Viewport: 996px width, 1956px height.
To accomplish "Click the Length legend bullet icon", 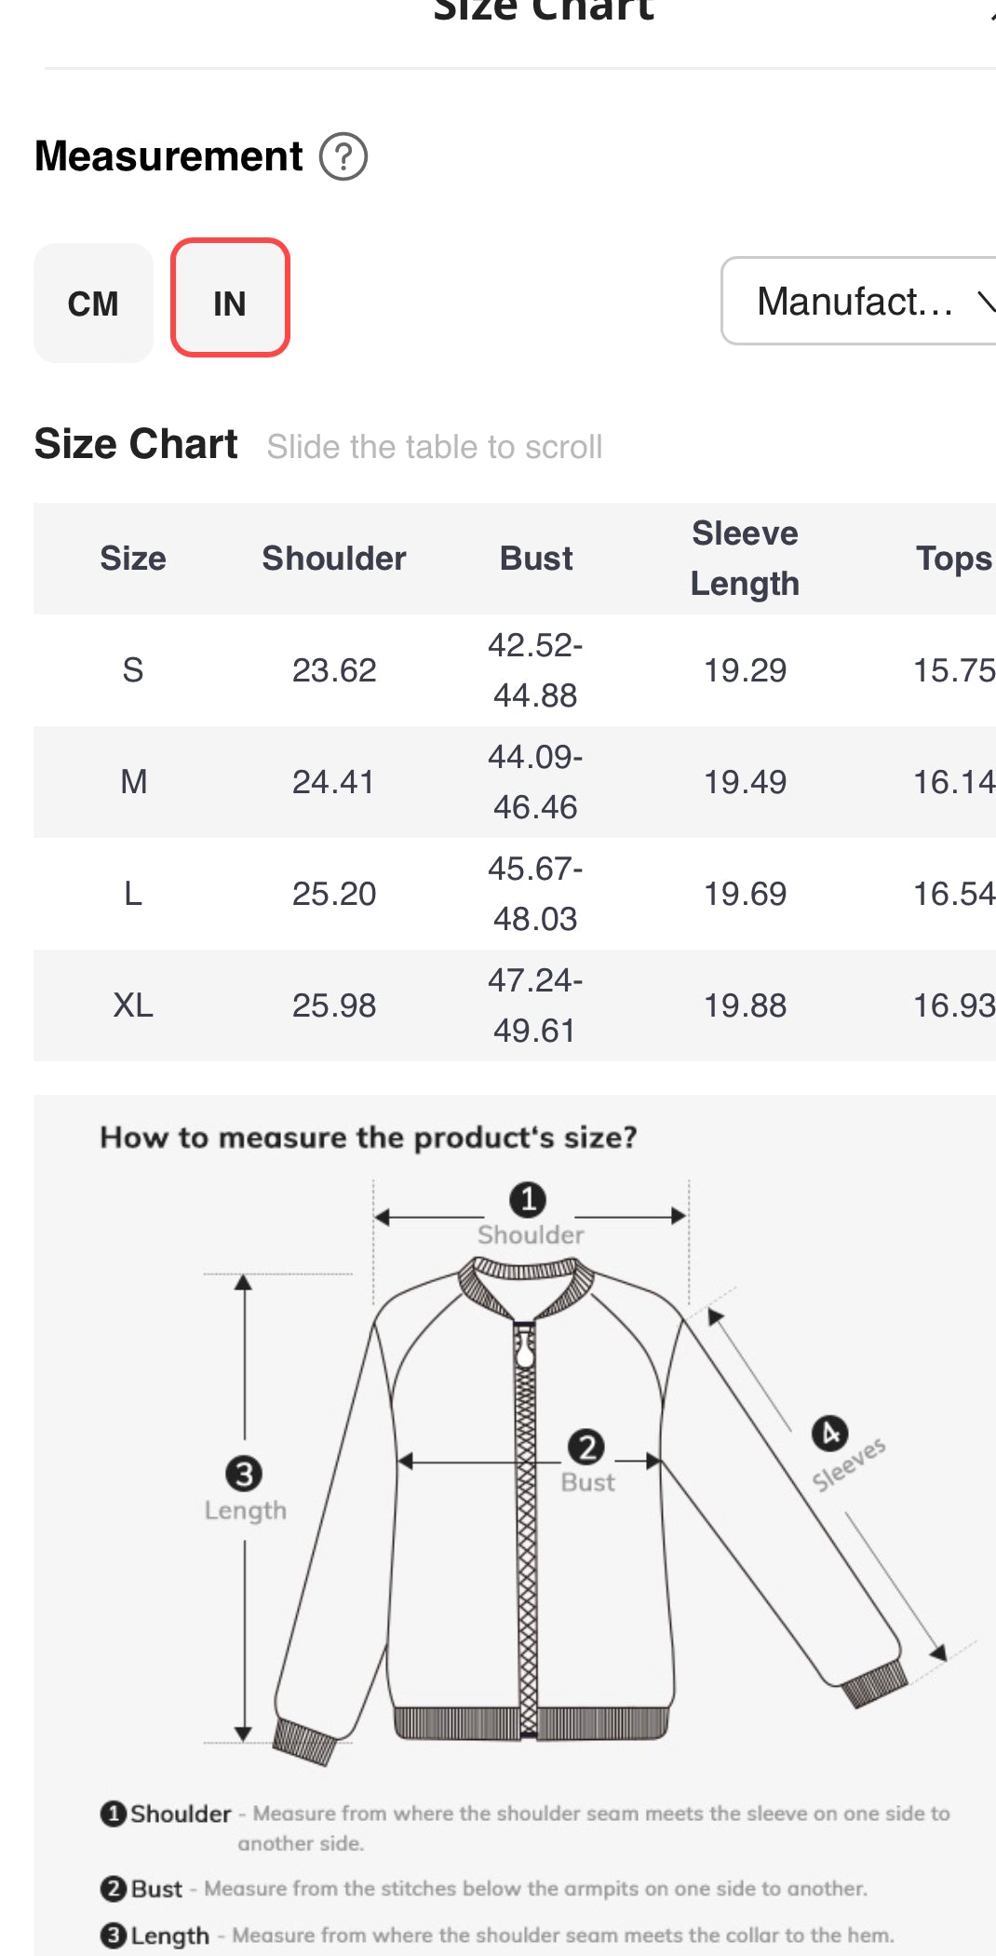I will (113, 1936).
